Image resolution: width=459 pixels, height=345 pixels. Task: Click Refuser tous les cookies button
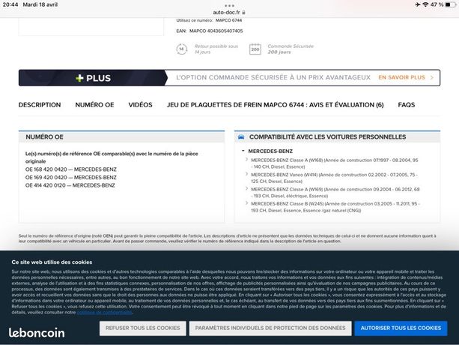tap(142, 328)
